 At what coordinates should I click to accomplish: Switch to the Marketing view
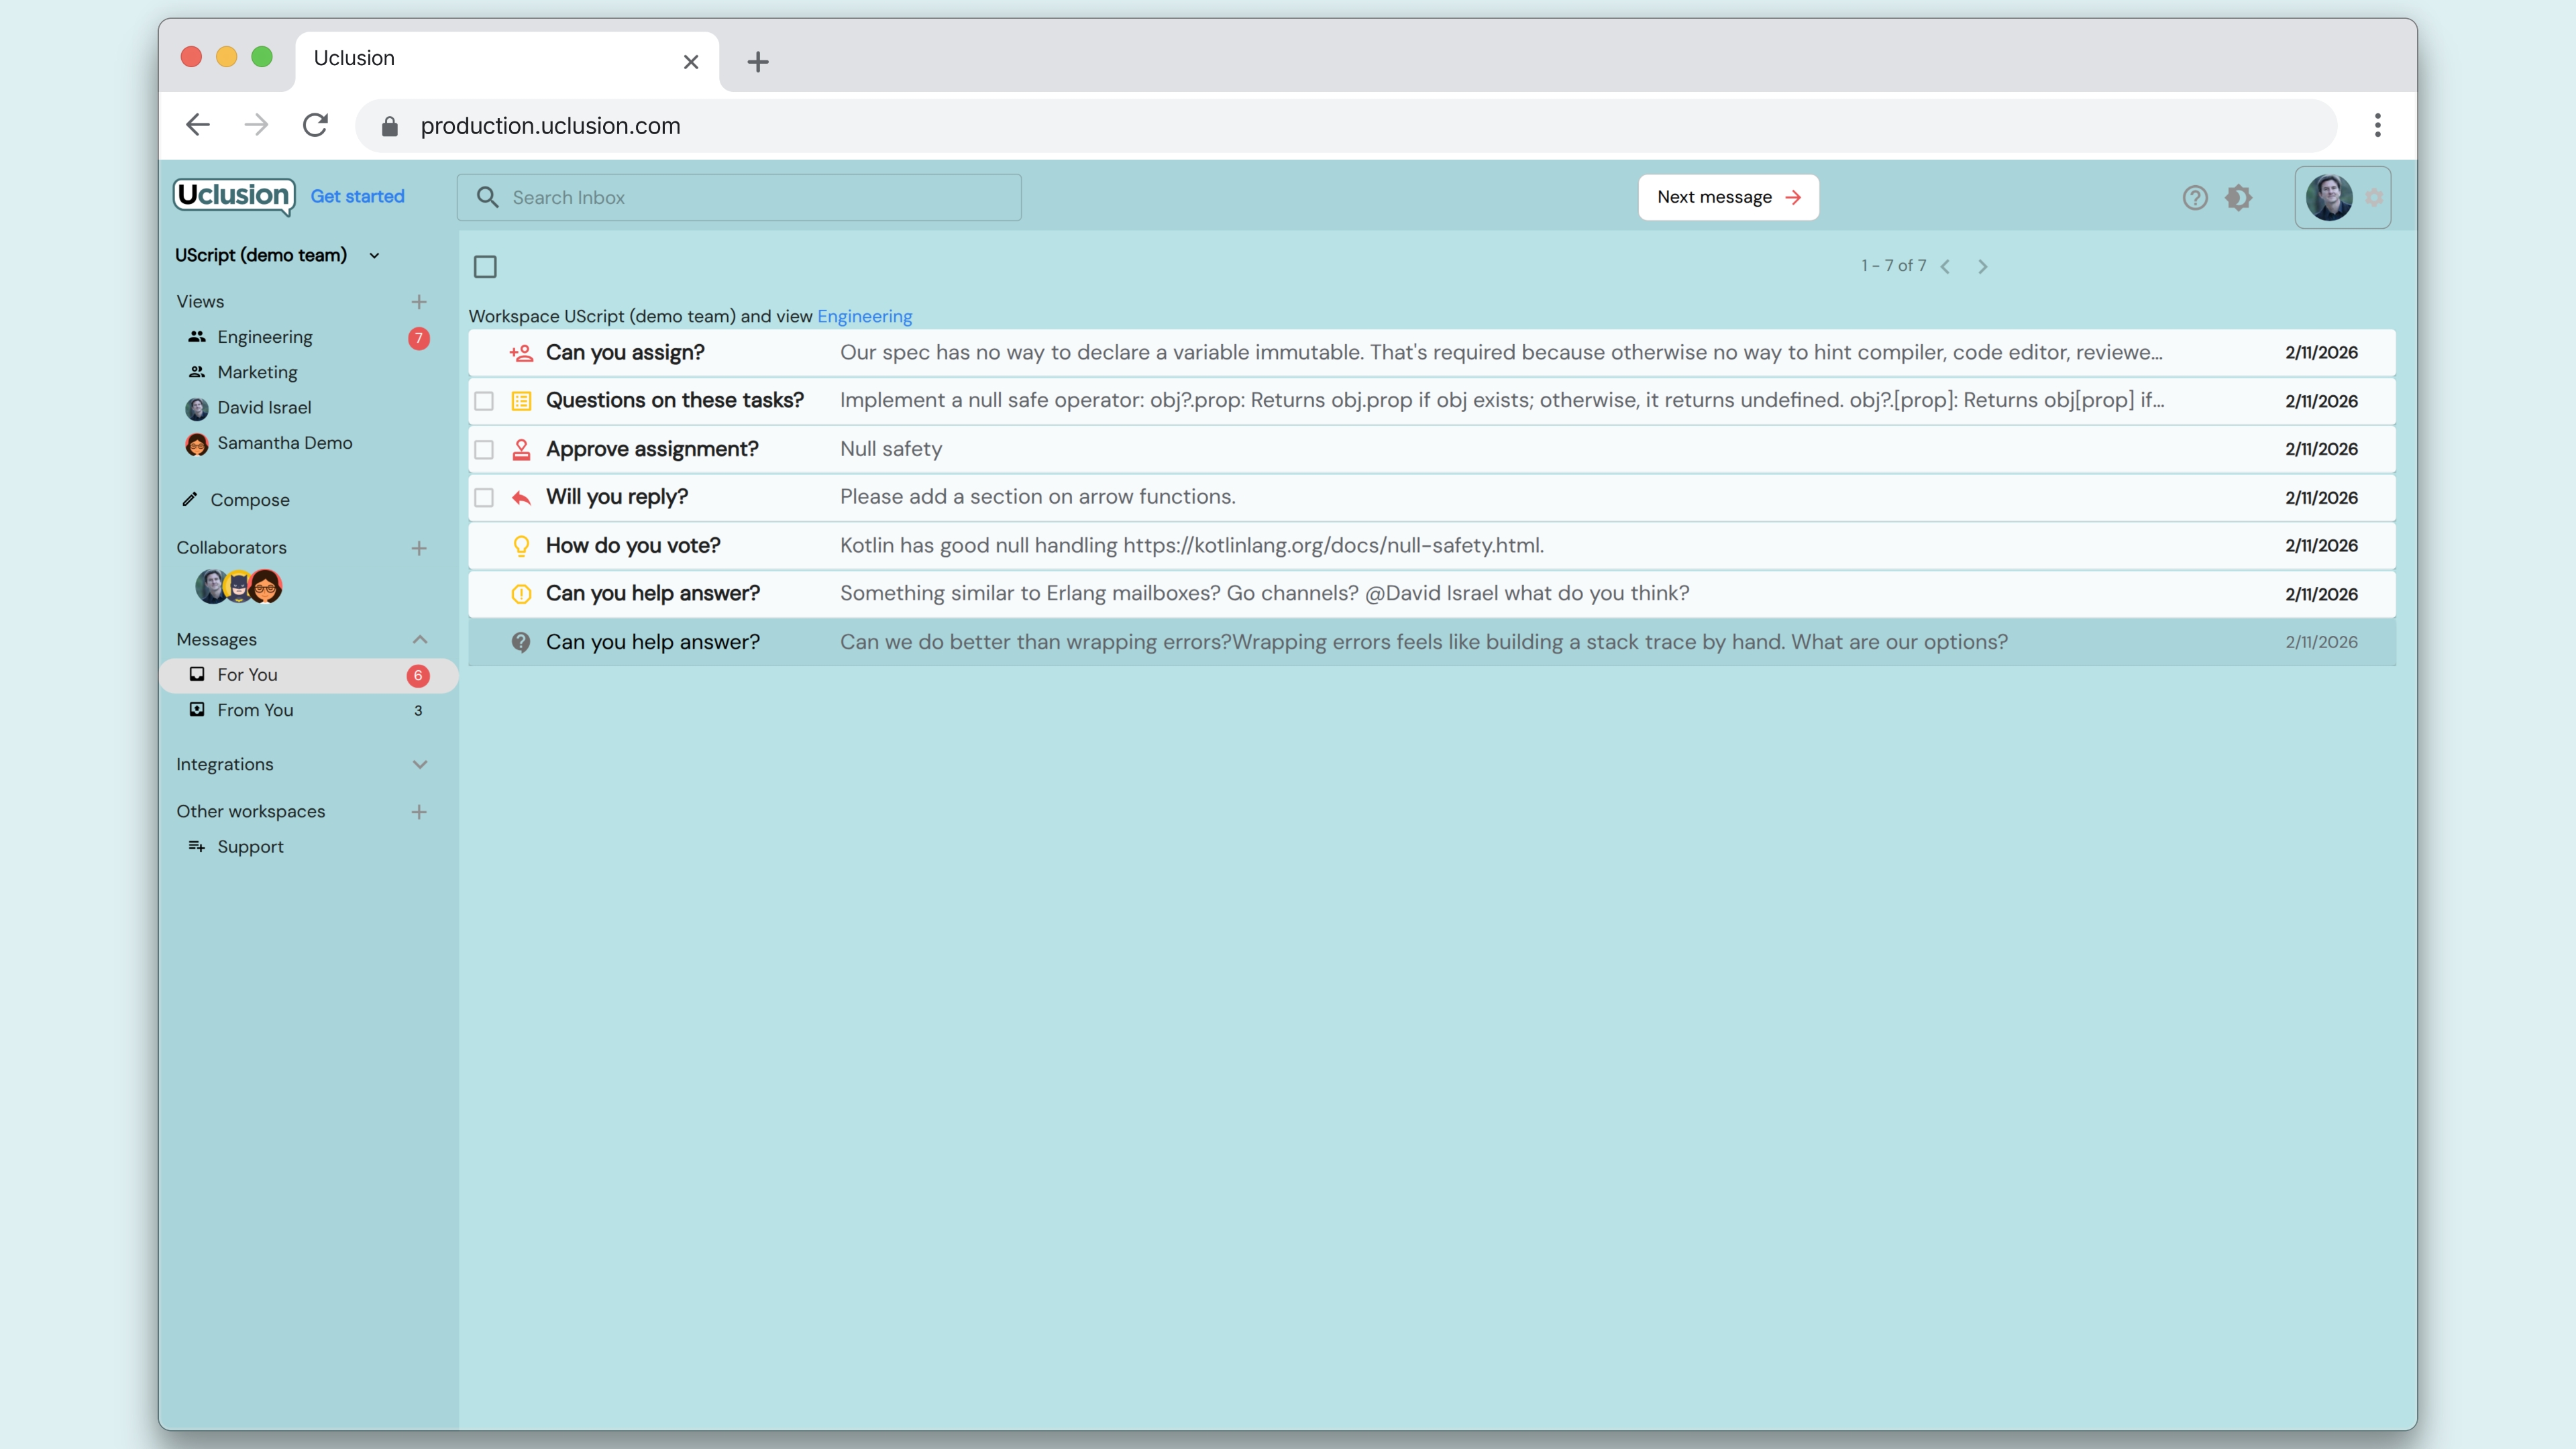257,372
